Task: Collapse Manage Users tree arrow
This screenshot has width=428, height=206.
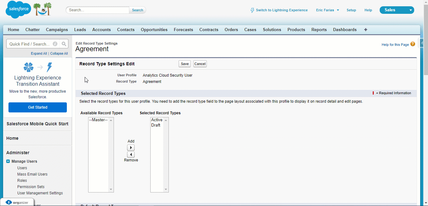Action: pos(8,161)
